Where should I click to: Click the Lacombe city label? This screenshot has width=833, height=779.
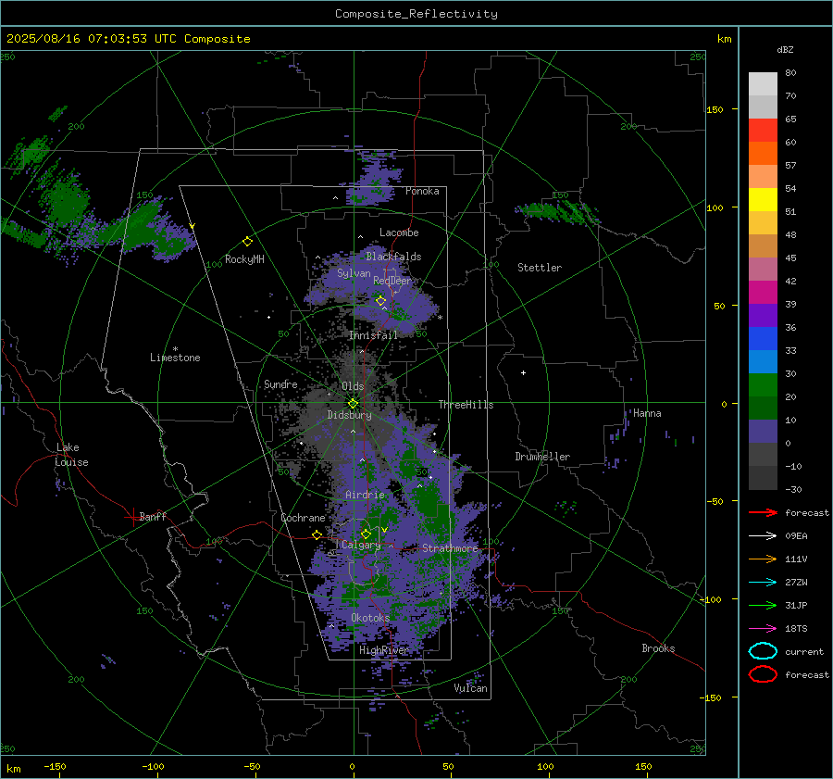[399, 232]
